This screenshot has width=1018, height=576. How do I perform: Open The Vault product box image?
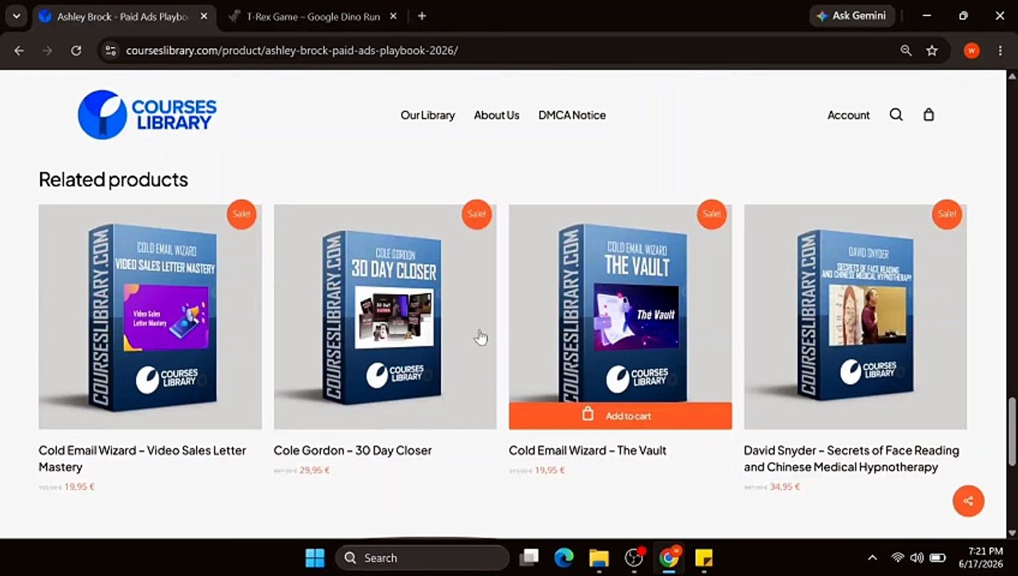[x=620, y=303]
